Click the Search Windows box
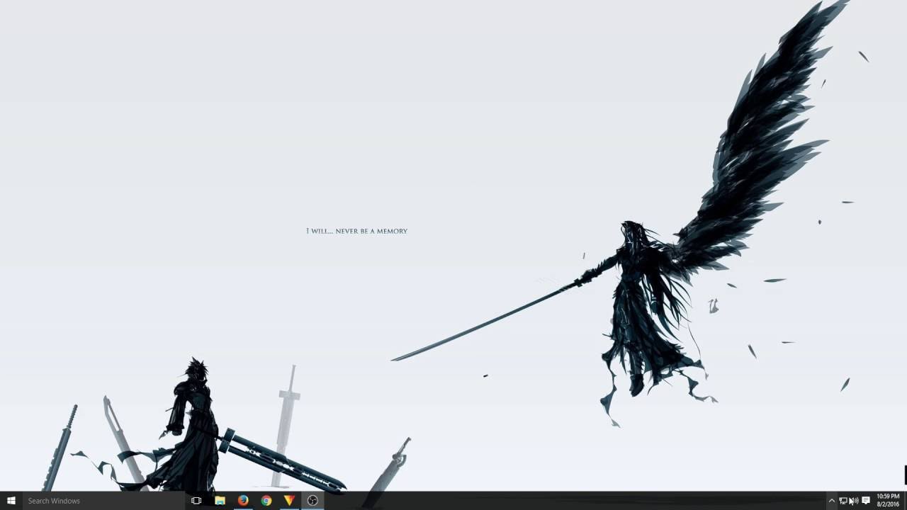 tap(103, 501)
